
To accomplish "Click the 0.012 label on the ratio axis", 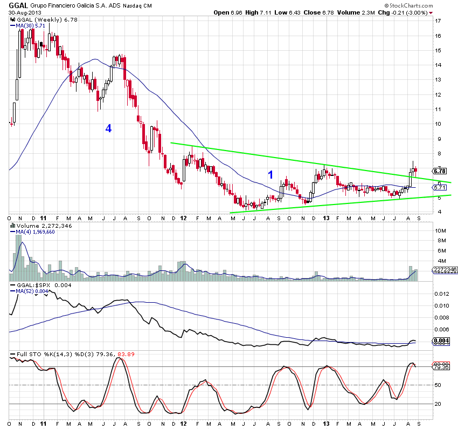I will pos(442,294).
